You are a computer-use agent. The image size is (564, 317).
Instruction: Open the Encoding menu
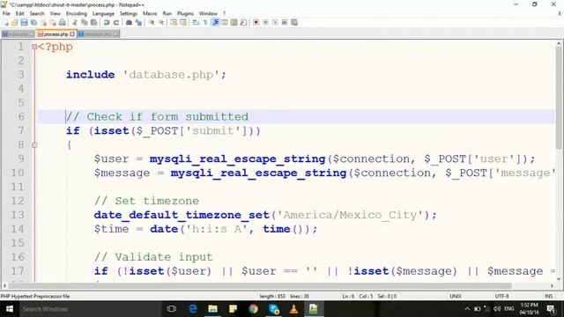point(77,13)
